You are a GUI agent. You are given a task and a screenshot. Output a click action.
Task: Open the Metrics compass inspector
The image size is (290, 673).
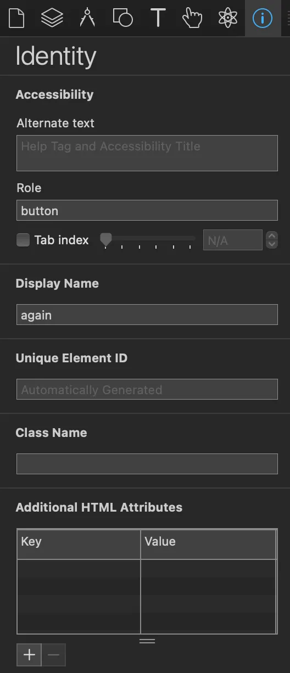click(87, 18)
